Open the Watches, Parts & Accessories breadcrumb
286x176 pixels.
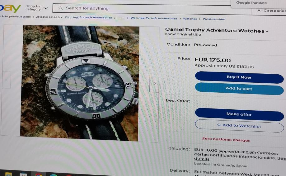tap(154, 18)
